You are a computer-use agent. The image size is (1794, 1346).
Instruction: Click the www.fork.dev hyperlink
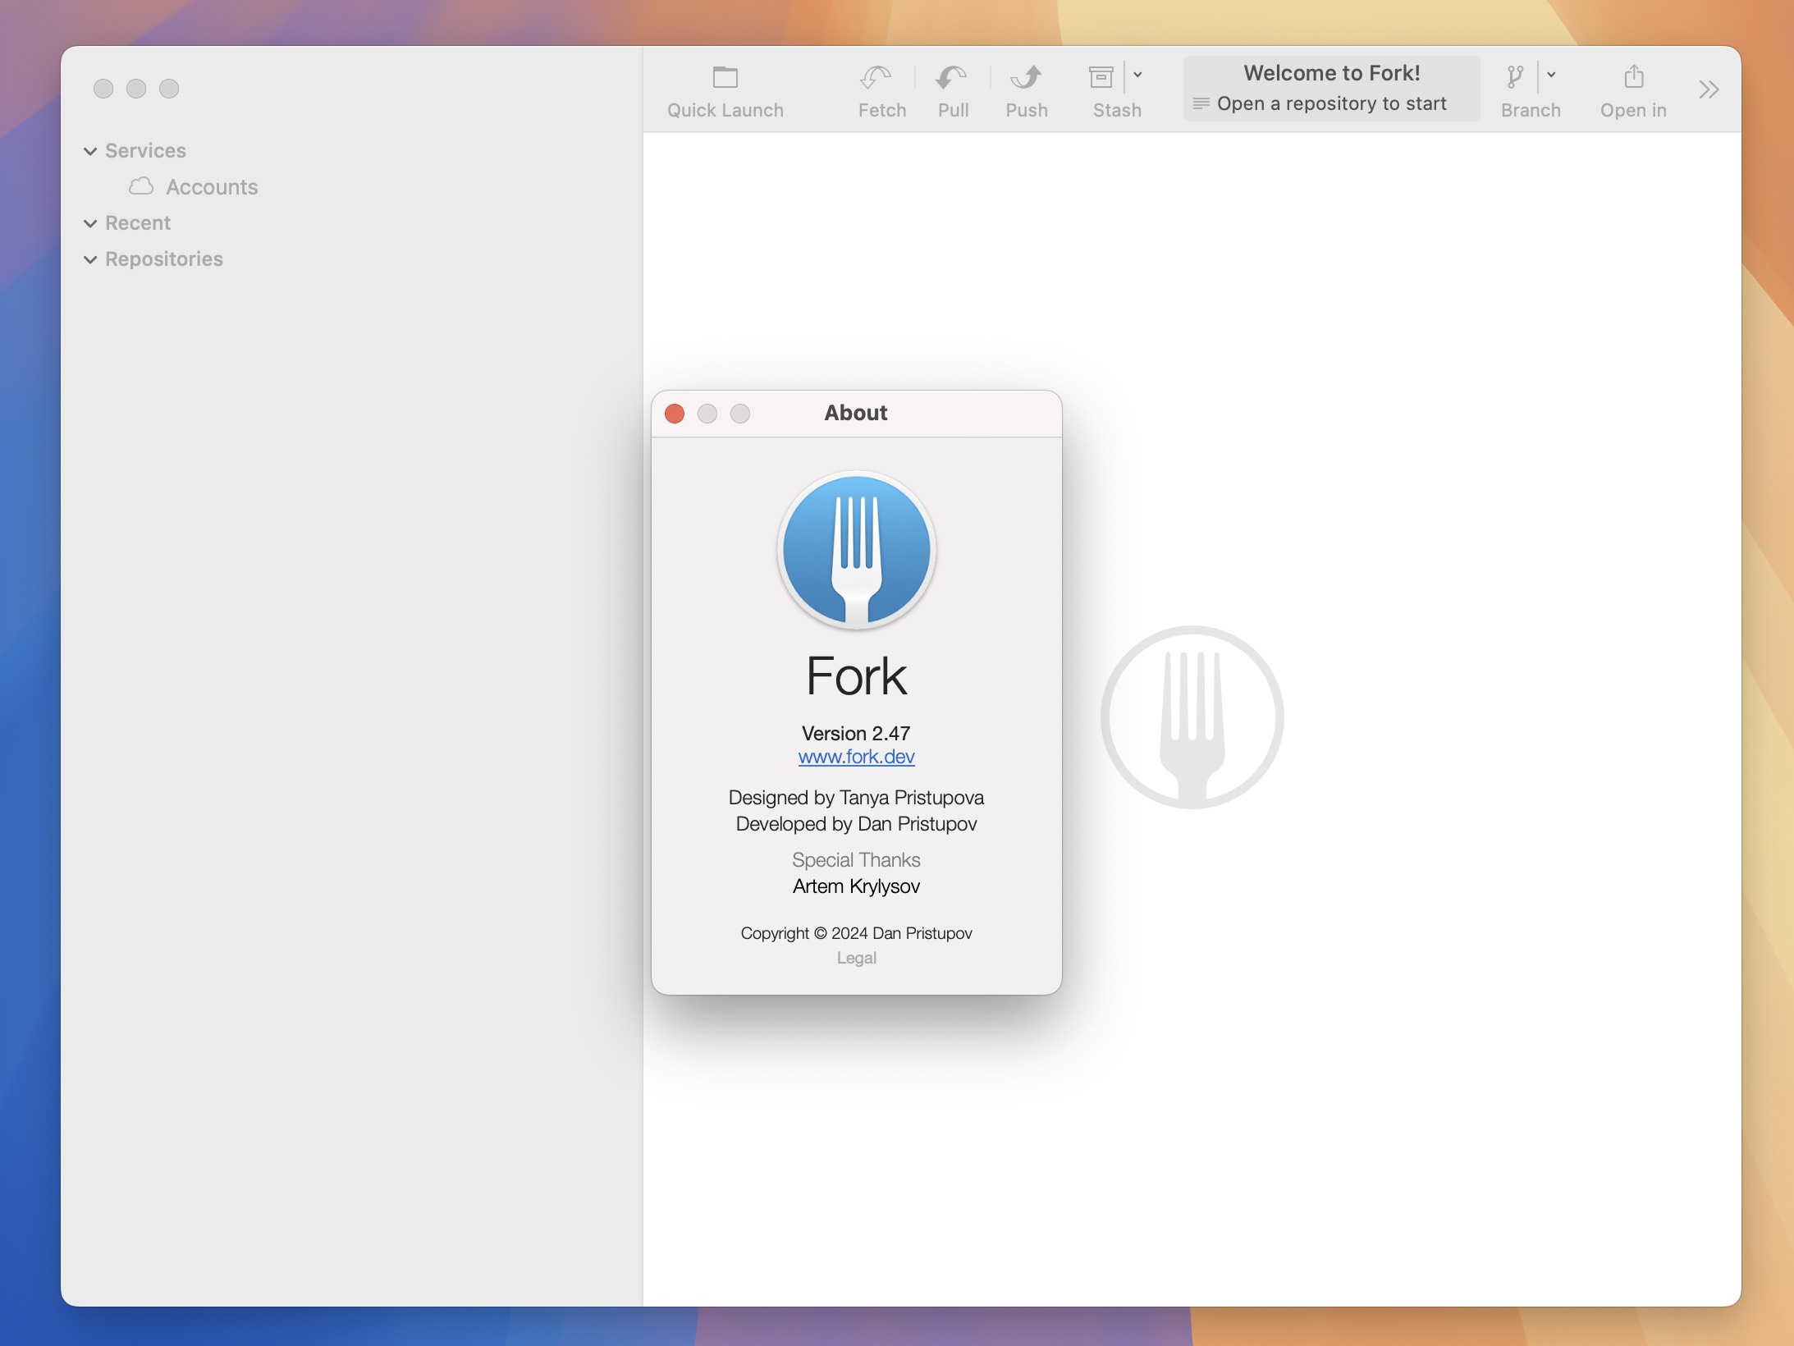pyautogui.click(x=855, y=755)
